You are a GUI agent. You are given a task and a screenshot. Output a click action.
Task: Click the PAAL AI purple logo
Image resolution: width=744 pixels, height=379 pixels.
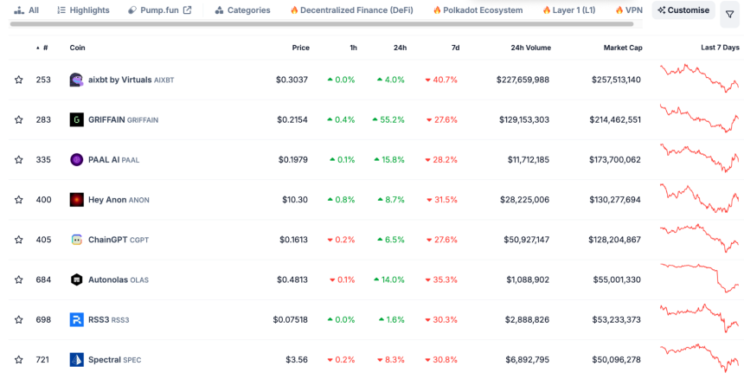click(x=76, y=160)
